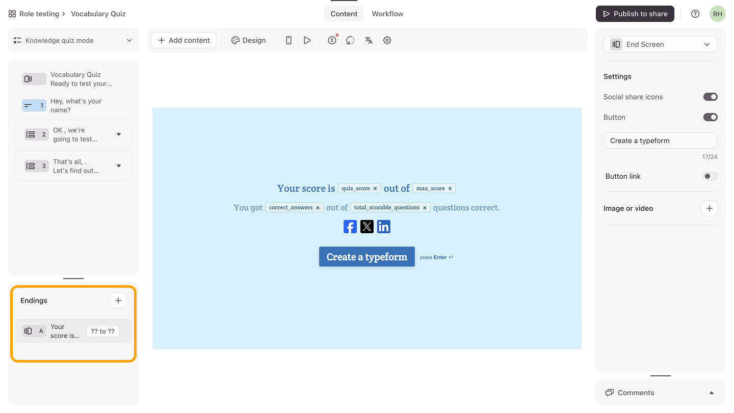Click the Facebook share icon
This screenshot has height=413, width=734.
(x=350, y=227)
